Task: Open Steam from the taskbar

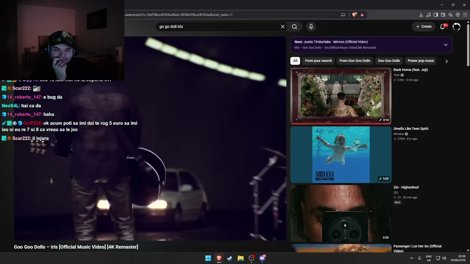Action: pyautogui.click(x=229, y=258)
